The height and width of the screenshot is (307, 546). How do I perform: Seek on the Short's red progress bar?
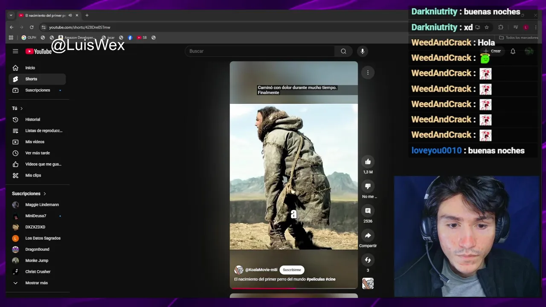click(293, 288)
